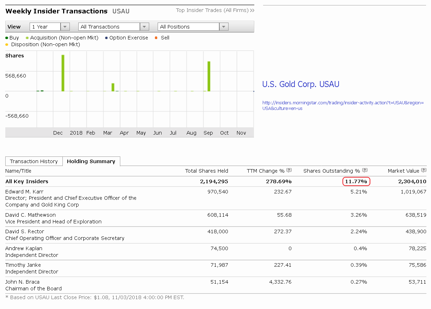Click the yellow Disposition legend dot
The width and height of the screenshot is (431, 309).
[7, 45]
